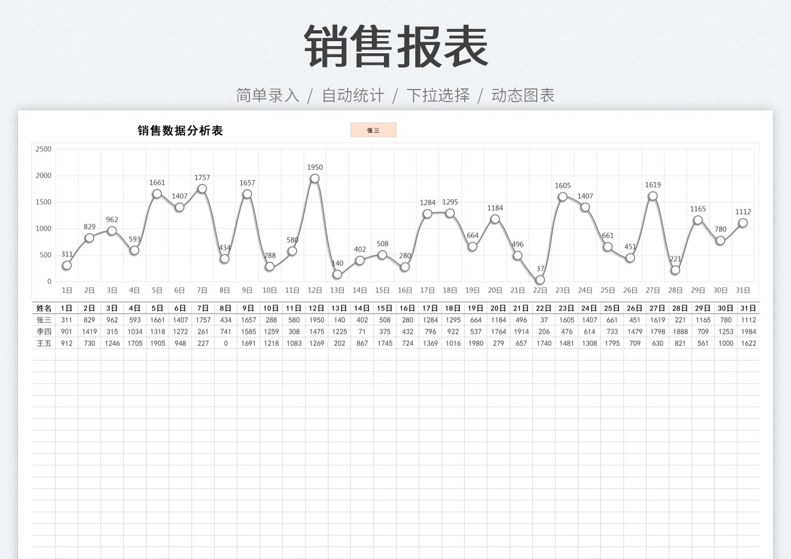This screenshot has width=791, height=559.
Task: Click the y-axis label 2500
Action: (44, 149)
